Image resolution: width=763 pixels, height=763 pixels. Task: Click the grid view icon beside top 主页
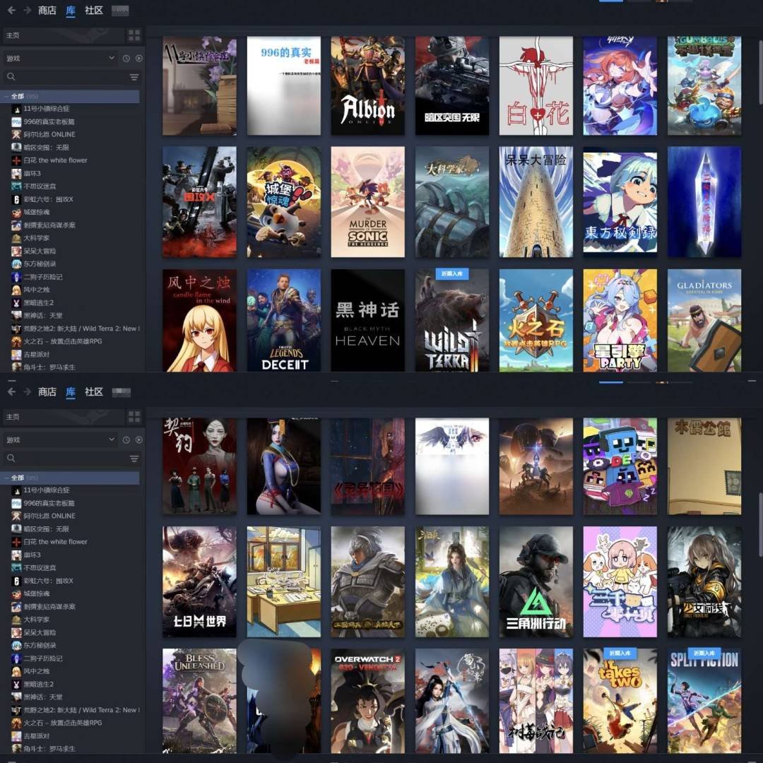click(134, 35)
